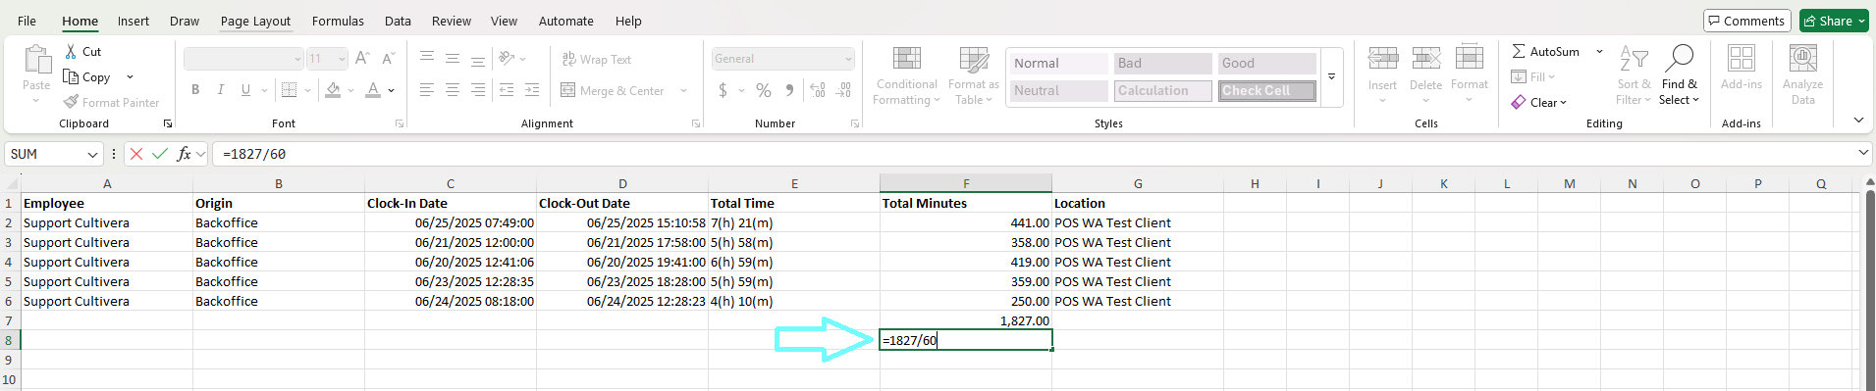1876x391 pixels.
Task: Switch to the Page Layout tab
Action: (x=255, y=21)
